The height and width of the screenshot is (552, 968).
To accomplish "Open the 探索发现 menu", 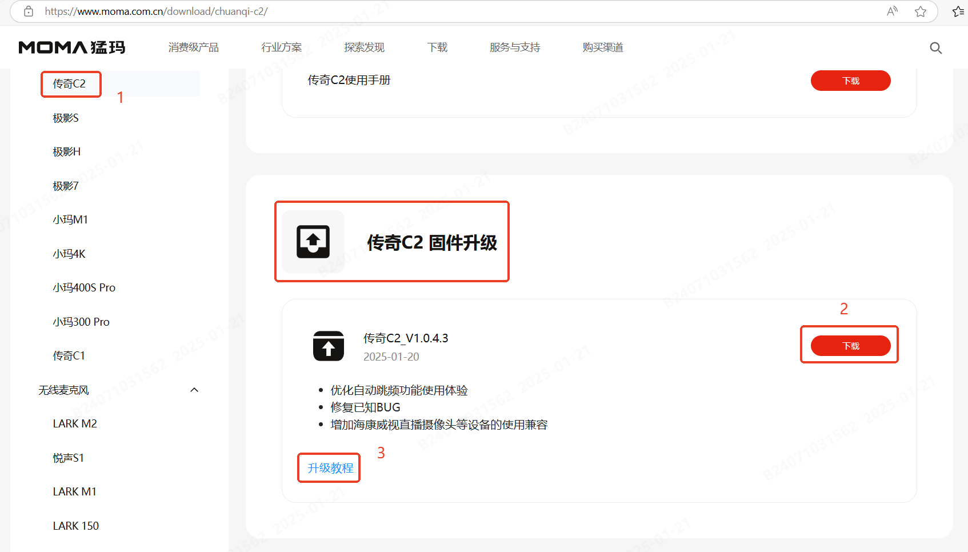I will pyautogui.click(x=365, y=47).
